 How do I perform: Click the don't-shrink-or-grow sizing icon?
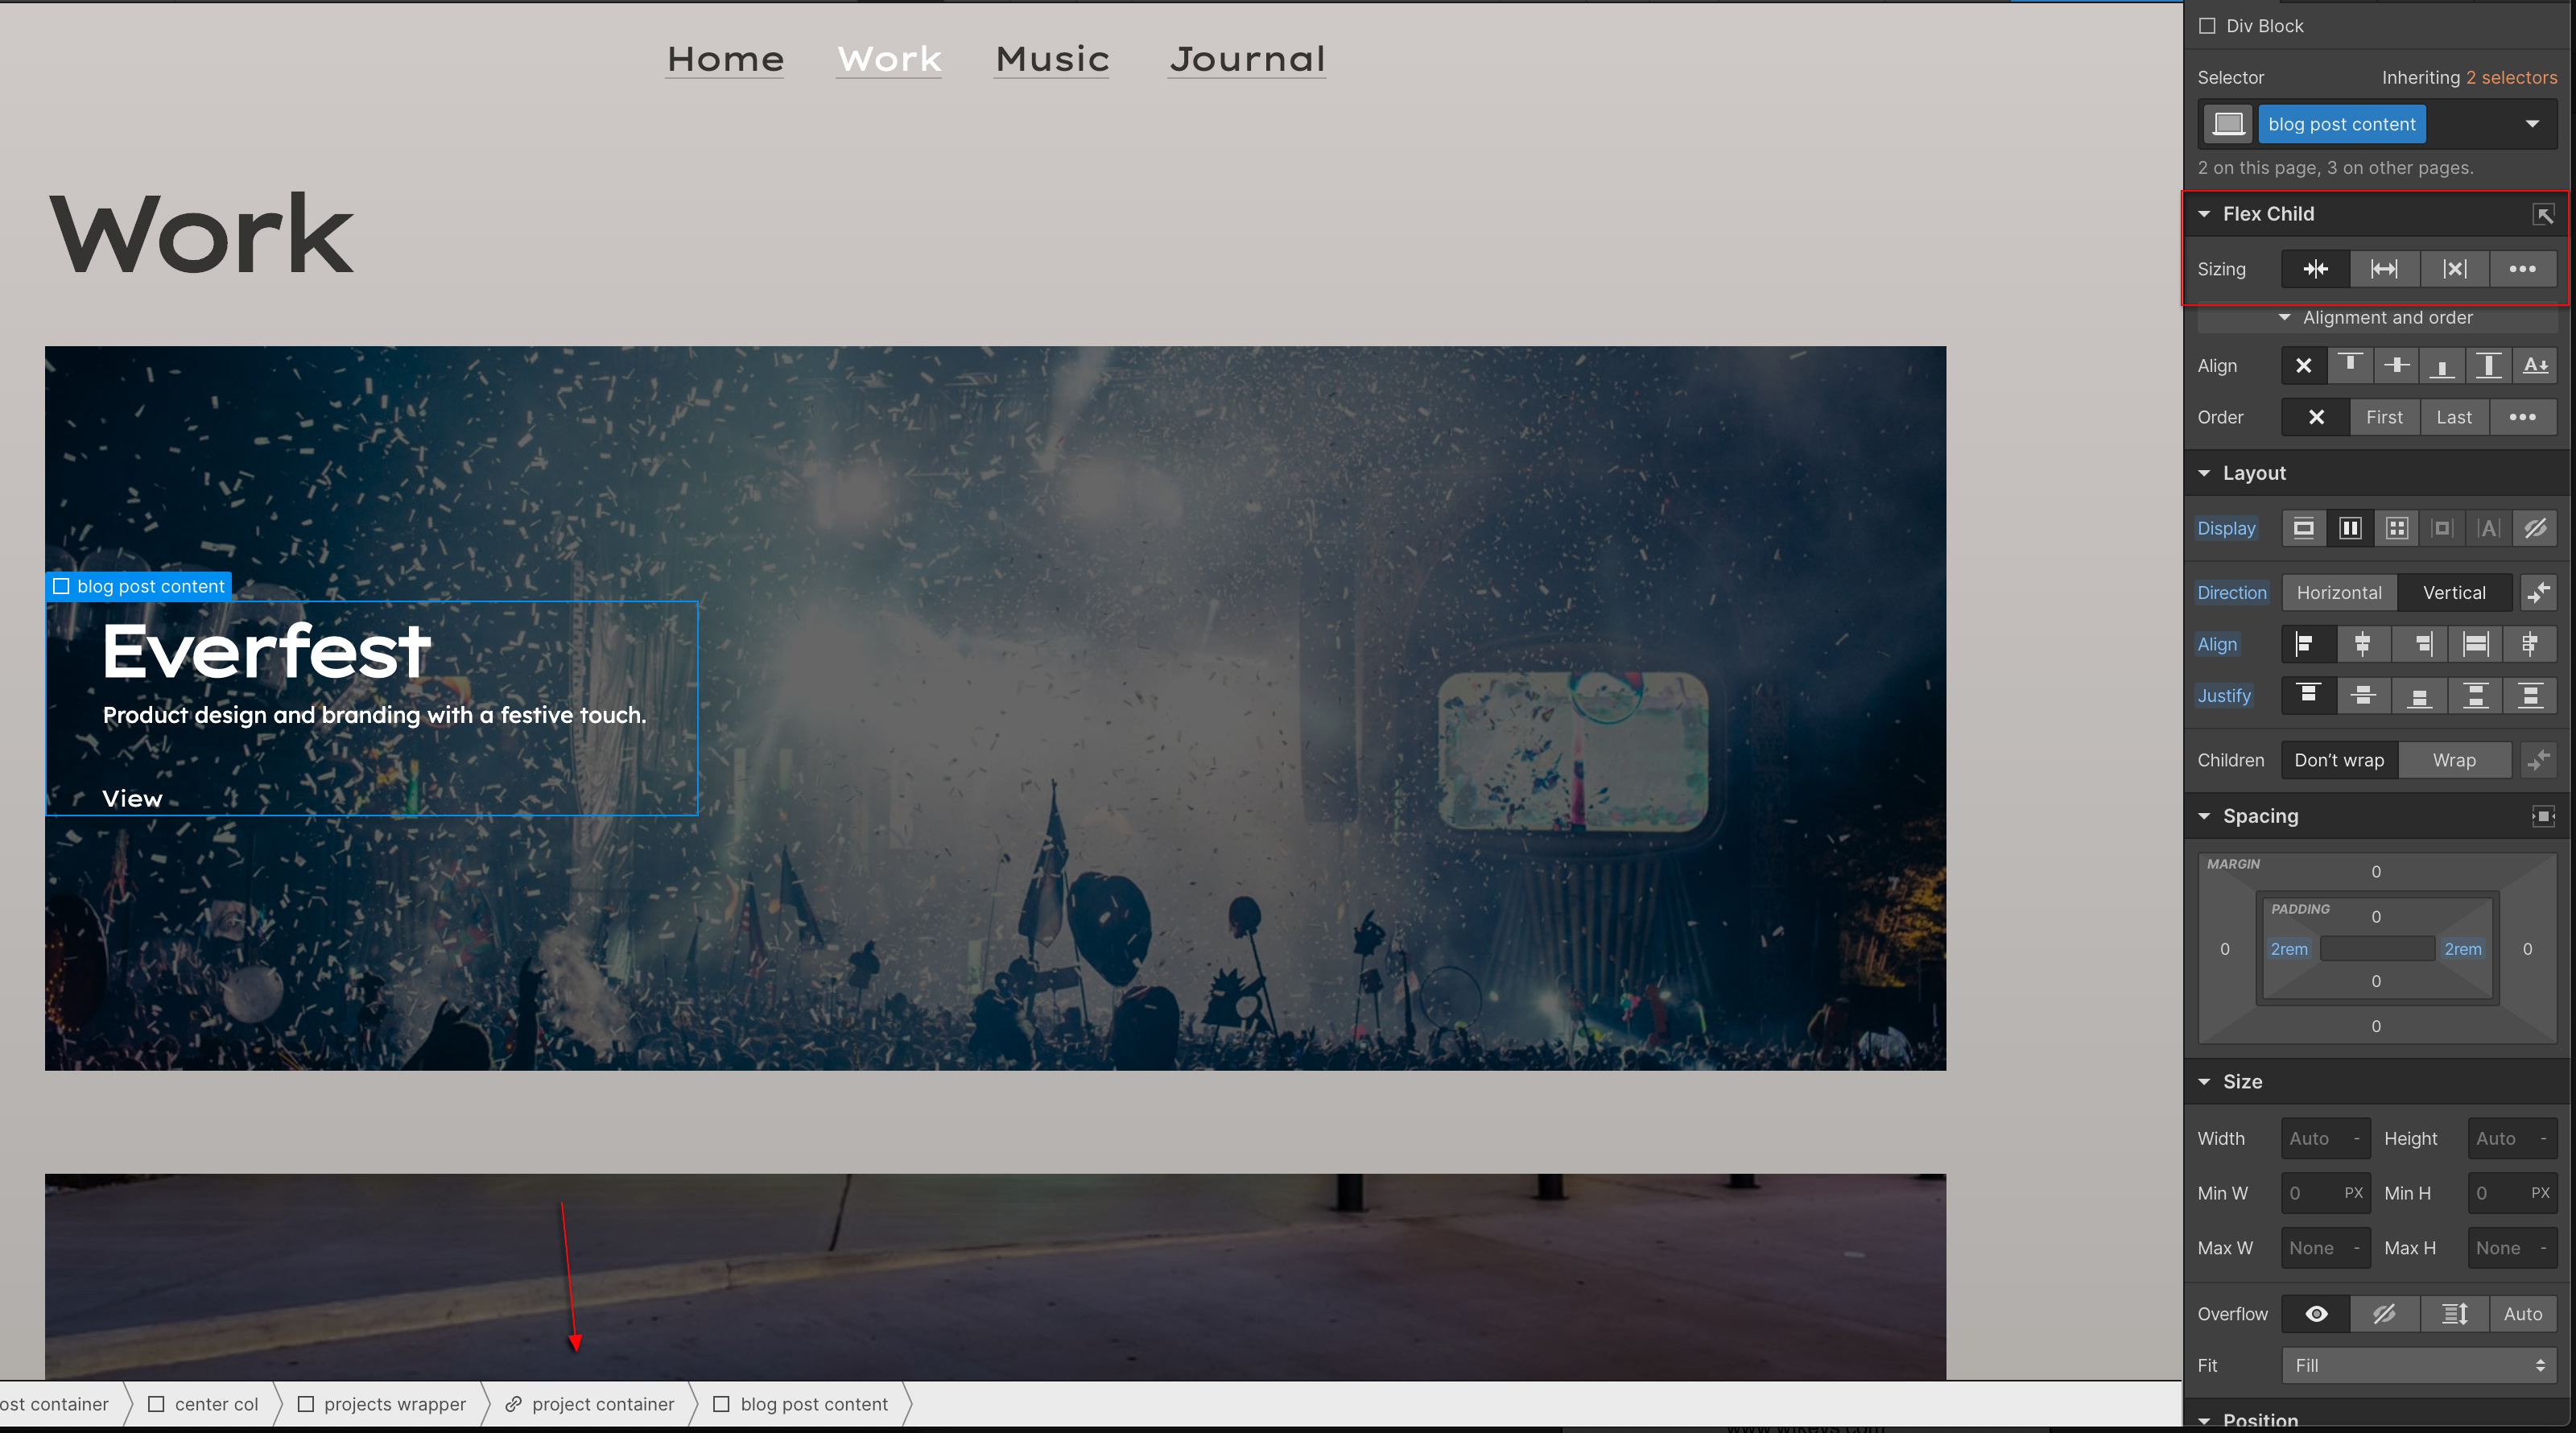pos(2454,269)
